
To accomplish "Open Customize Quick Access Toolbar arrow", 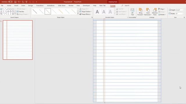I will (x=36, y=2).
